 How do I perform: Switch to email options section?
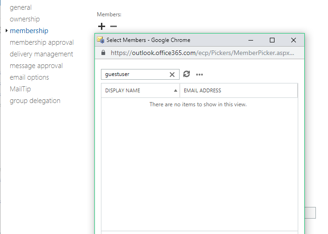point(29,77)
